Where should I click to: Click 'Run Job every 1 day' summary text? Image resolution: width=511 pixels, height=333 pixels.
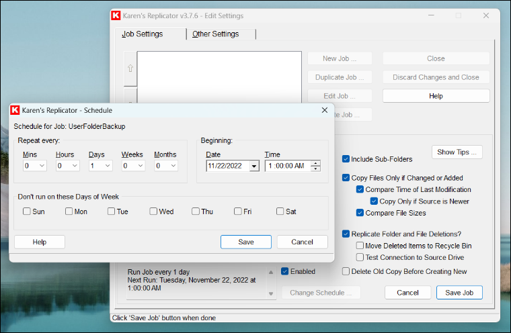click(159, 272)
